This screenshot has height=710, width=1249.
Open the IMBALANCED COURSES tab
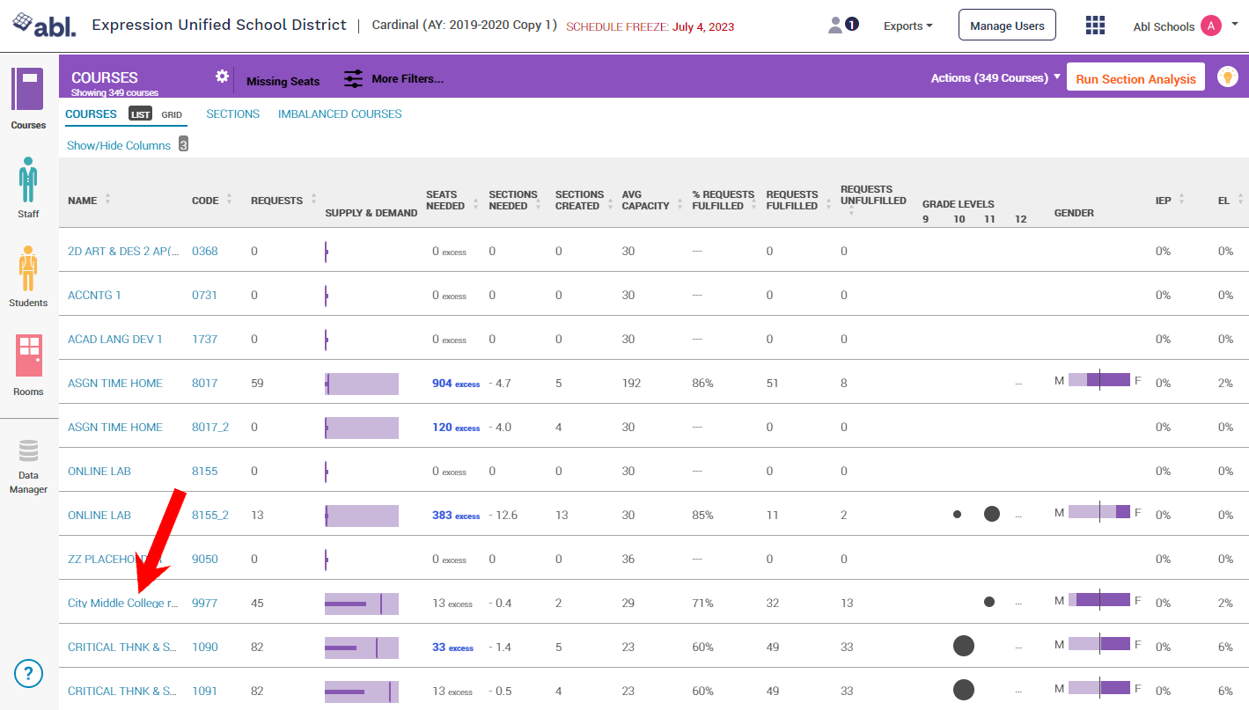pos(340,114)
